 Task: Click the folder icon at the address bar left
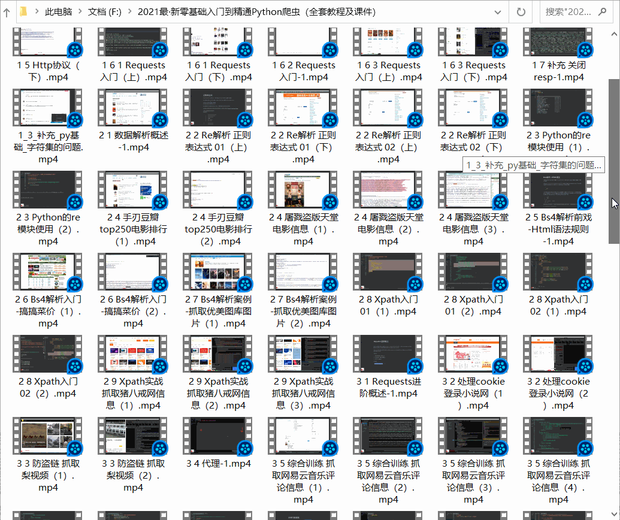click(x=23, y=11)
